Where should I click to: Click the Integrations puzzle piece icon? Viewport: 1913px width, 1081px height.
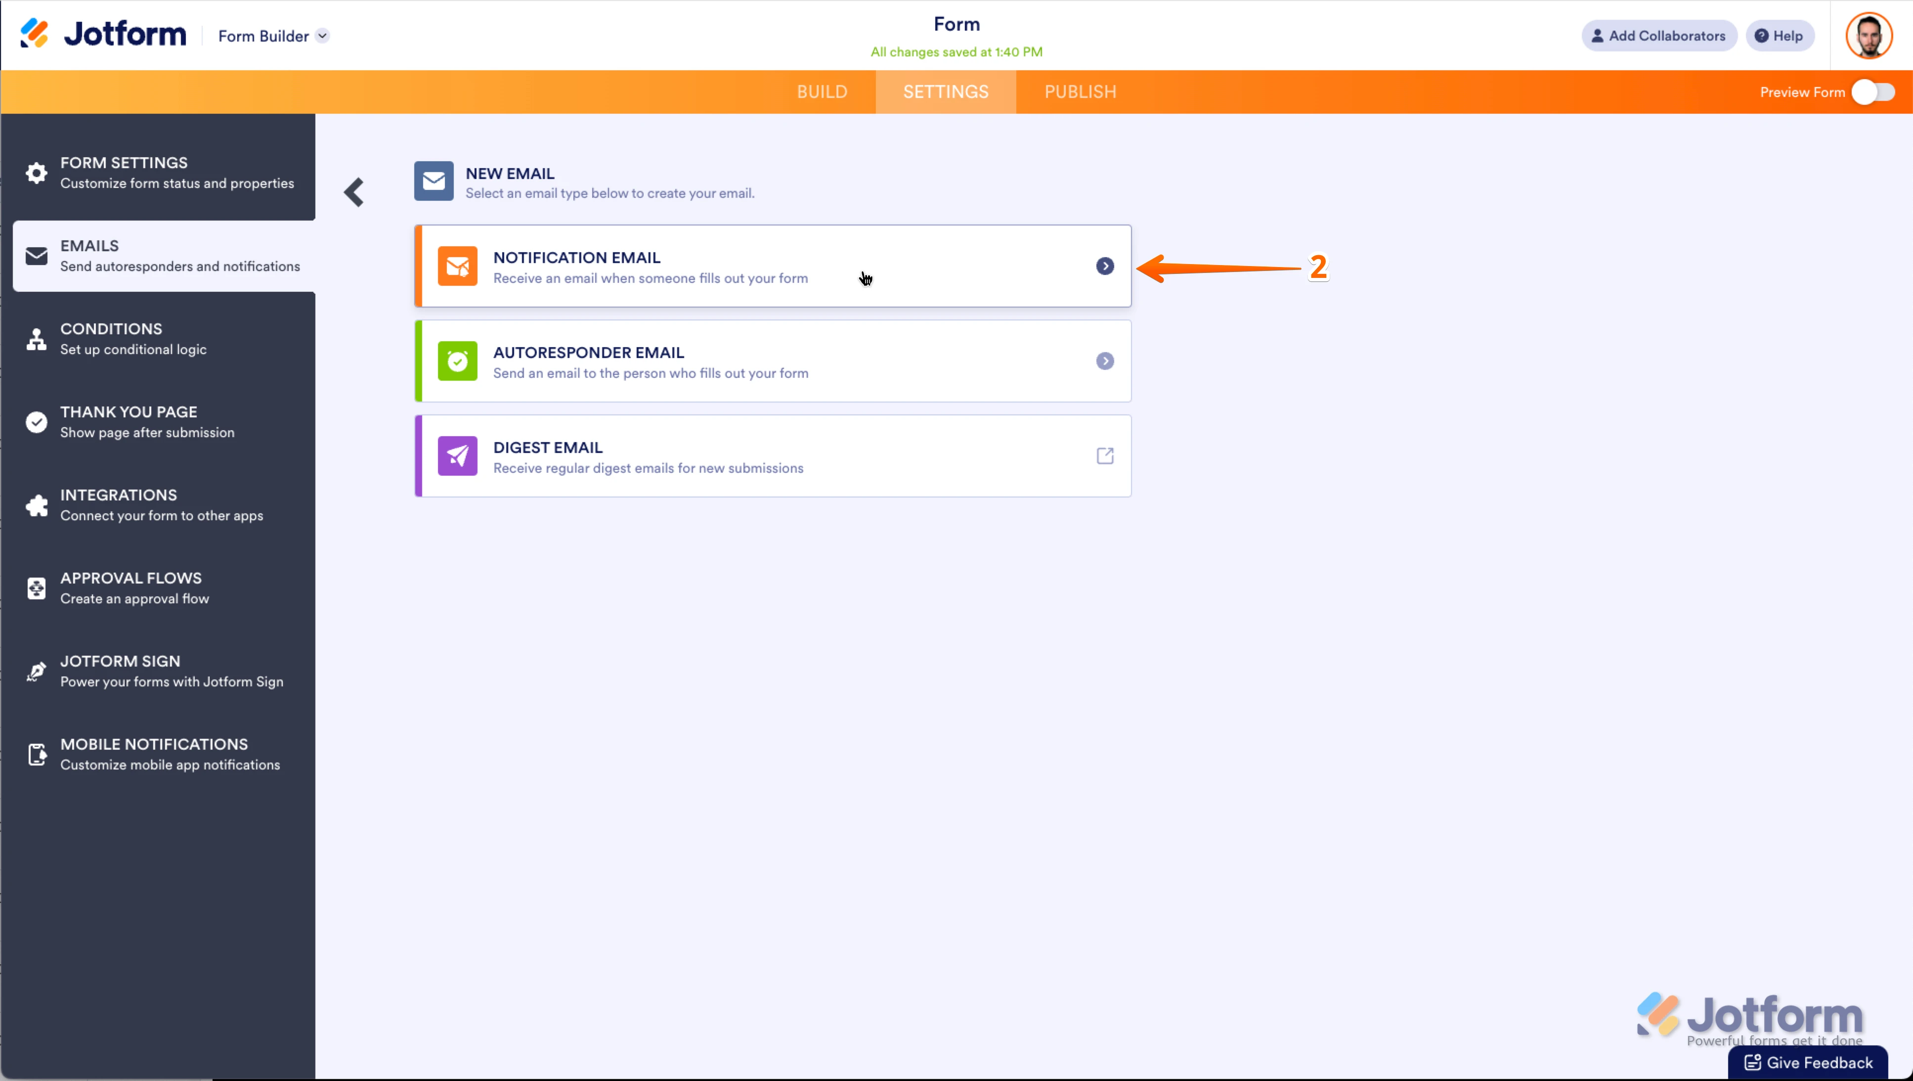pyautogui.click(x=37, y=505)
